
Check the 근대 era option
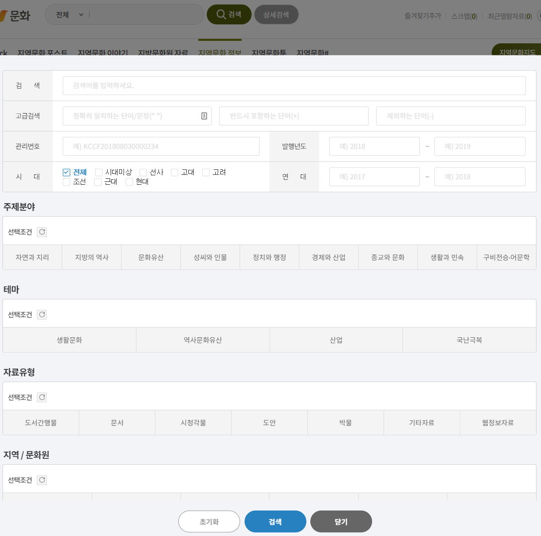(98, 182)
